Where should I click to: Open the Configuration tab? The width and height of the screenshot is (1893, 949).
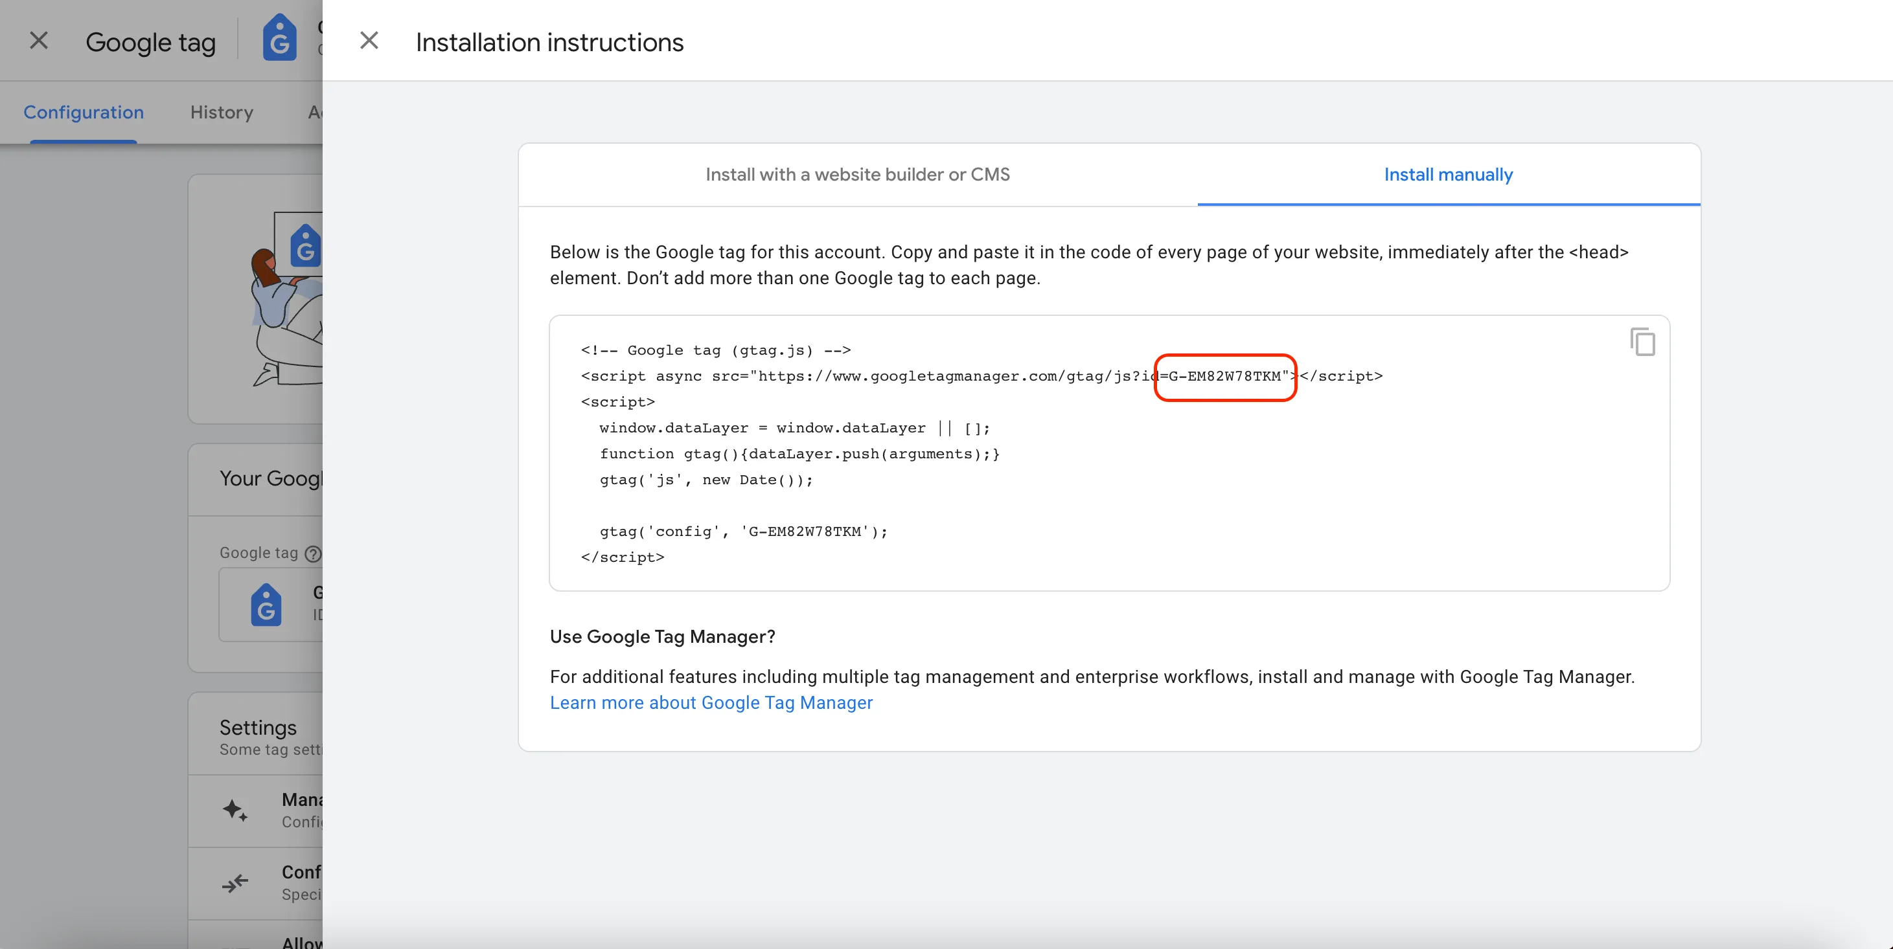point(84,113)
